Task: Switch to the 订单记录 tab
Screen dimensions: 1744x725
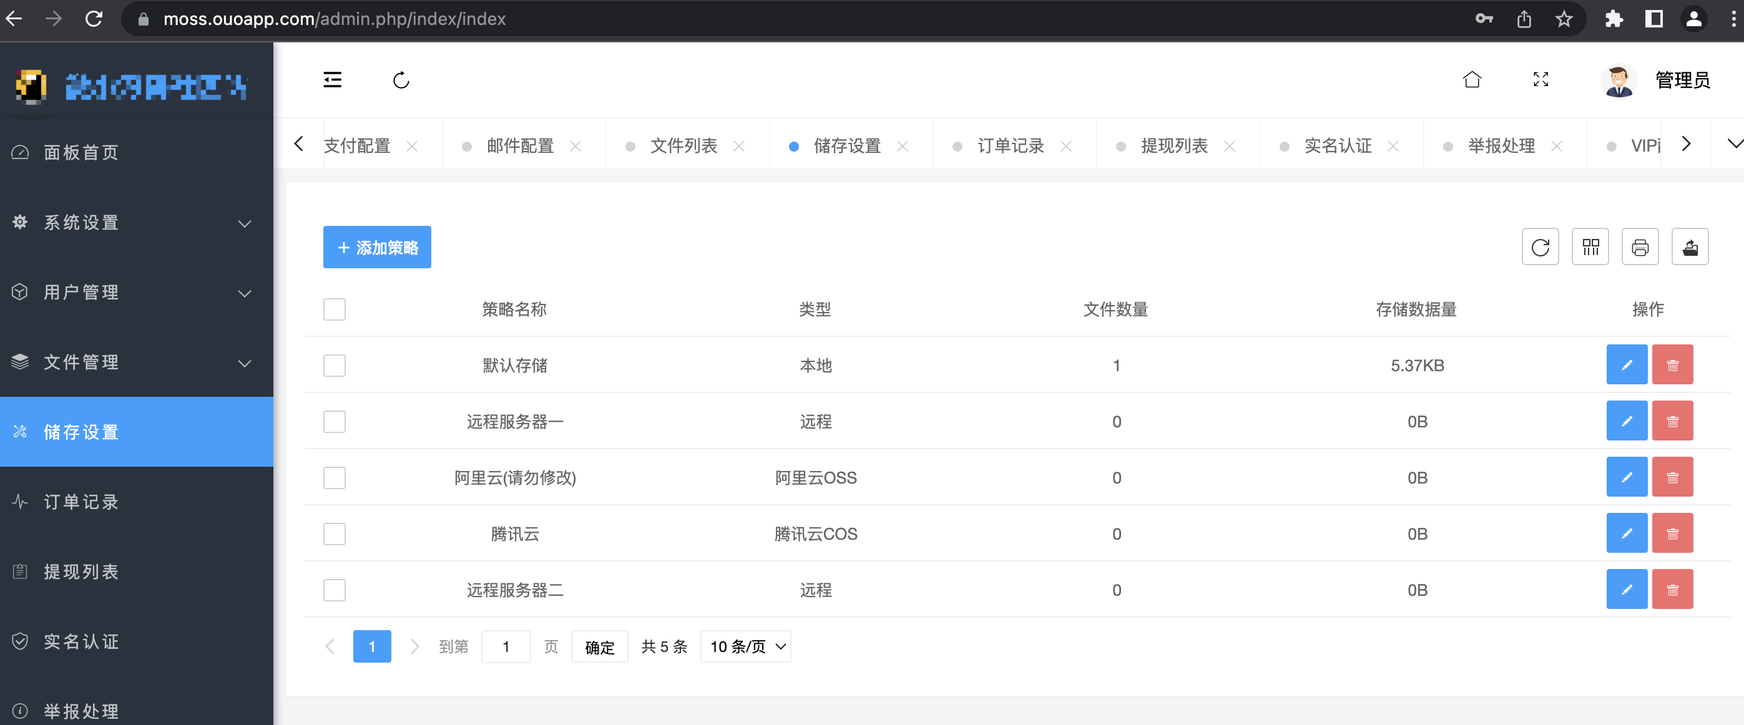Action: click(x=1011, y=145)
